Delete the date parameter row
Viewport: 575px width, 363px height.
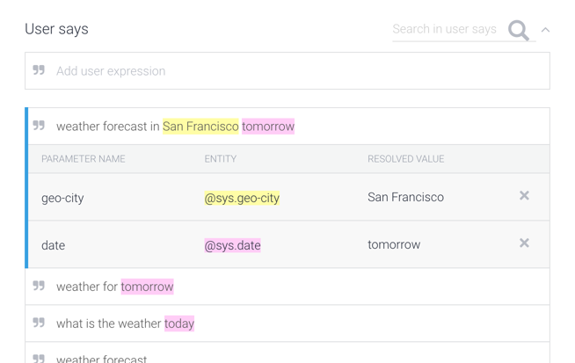point(524,243)
